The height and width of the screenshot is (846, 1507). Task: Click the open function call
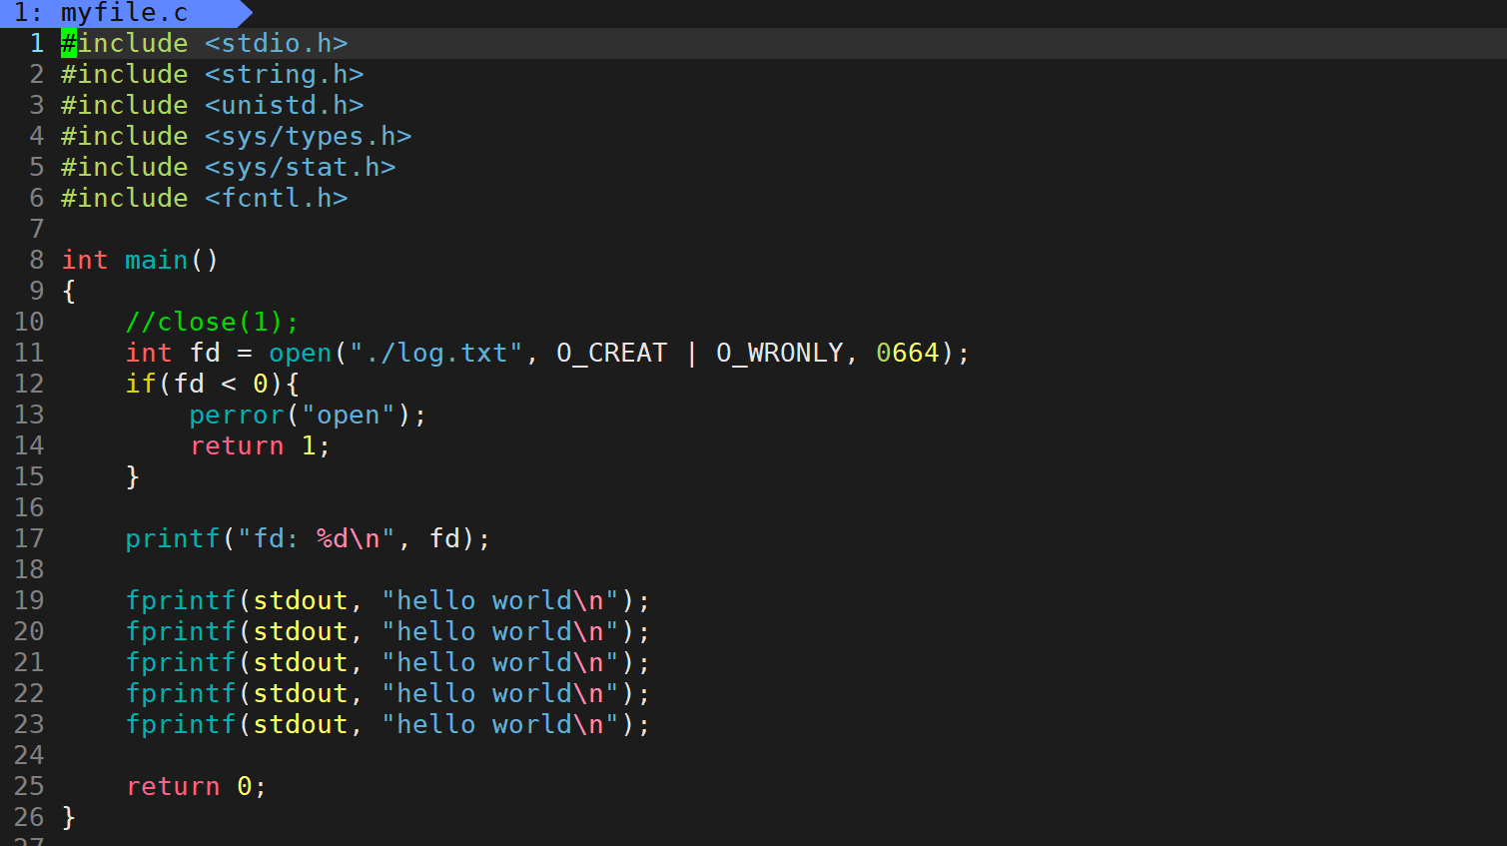(301, 353)
